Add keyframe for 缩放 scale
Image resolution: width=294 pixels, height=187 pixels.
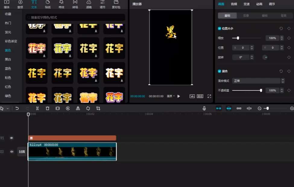pos(289,38)
